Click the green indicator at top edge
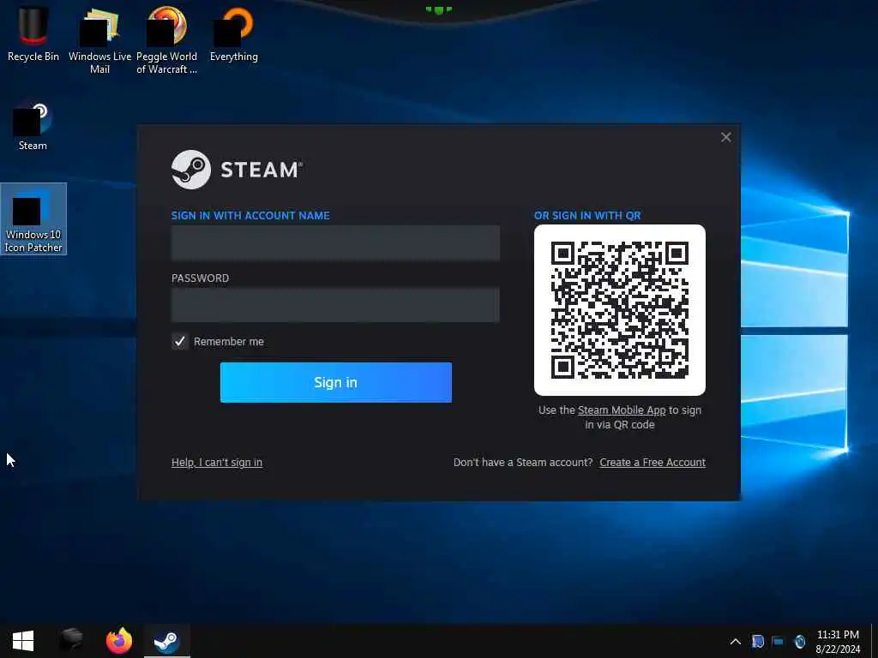The height and width of the screenshot is (658, 878). click(x=438, y=9)
